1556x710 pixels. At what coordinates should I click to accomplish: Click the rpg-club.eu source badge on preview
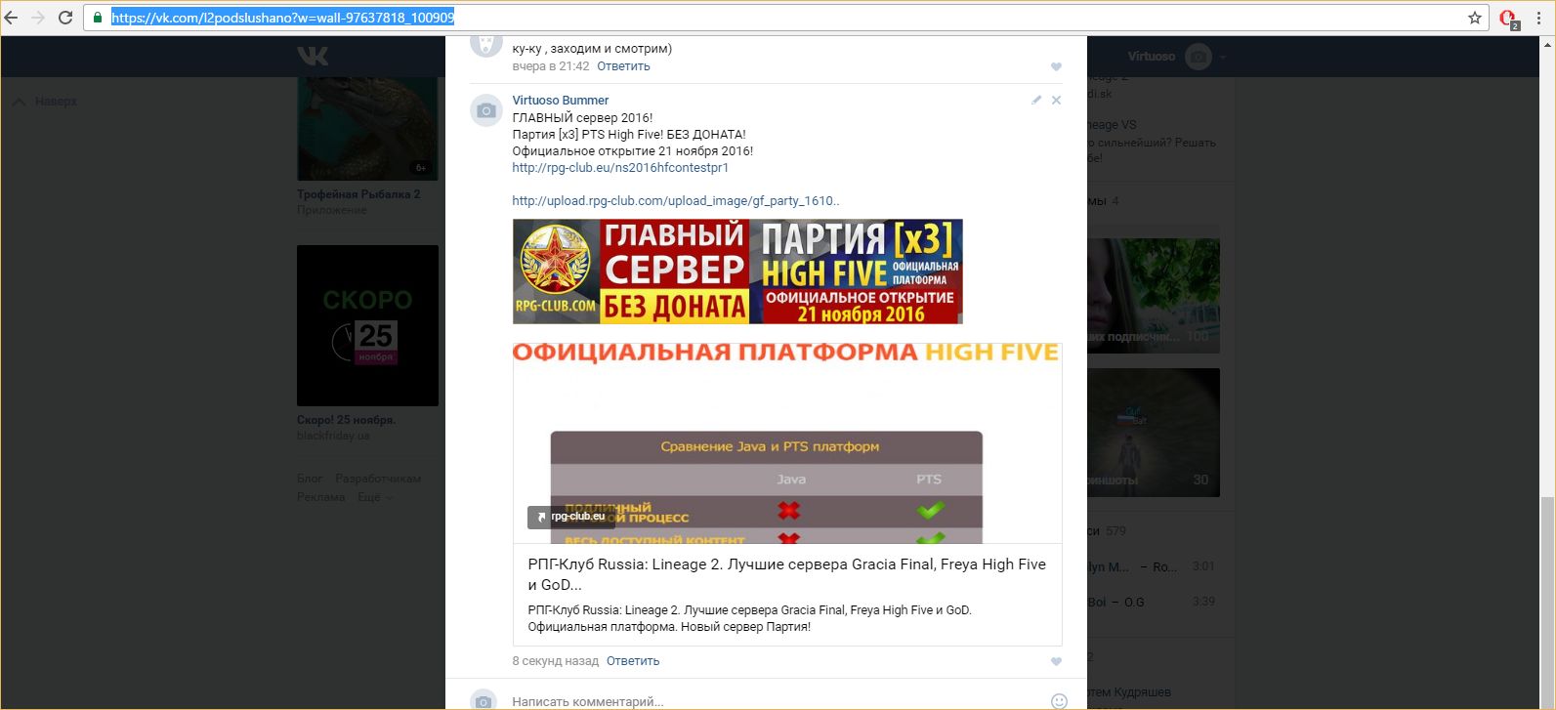click(571, 517)
